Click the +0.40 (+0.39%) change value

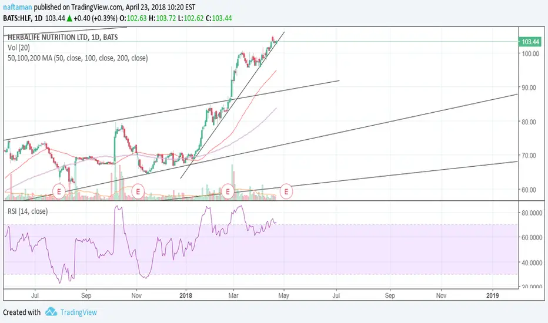pyautogui.click(x=95, y=18)
